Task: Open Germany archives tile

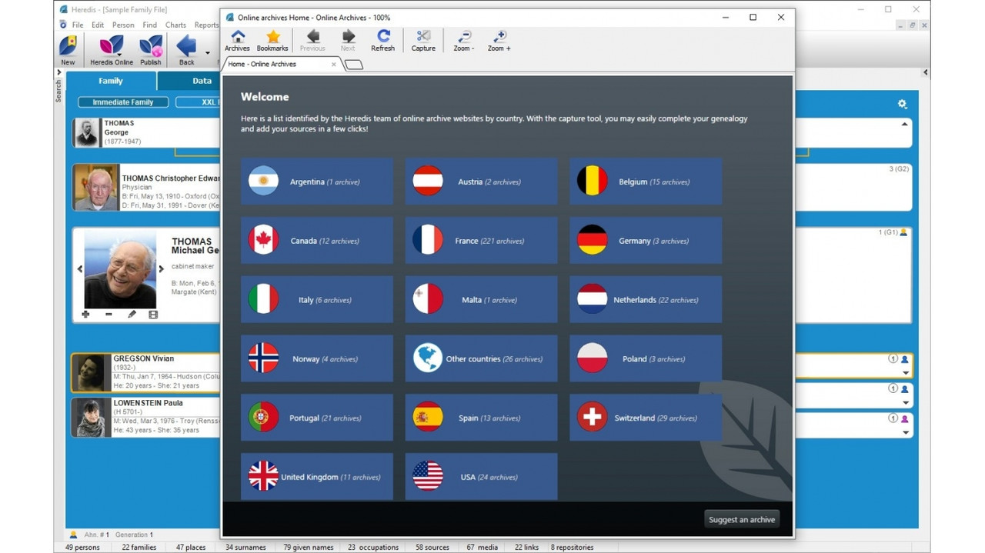Action: click(646, 241)
